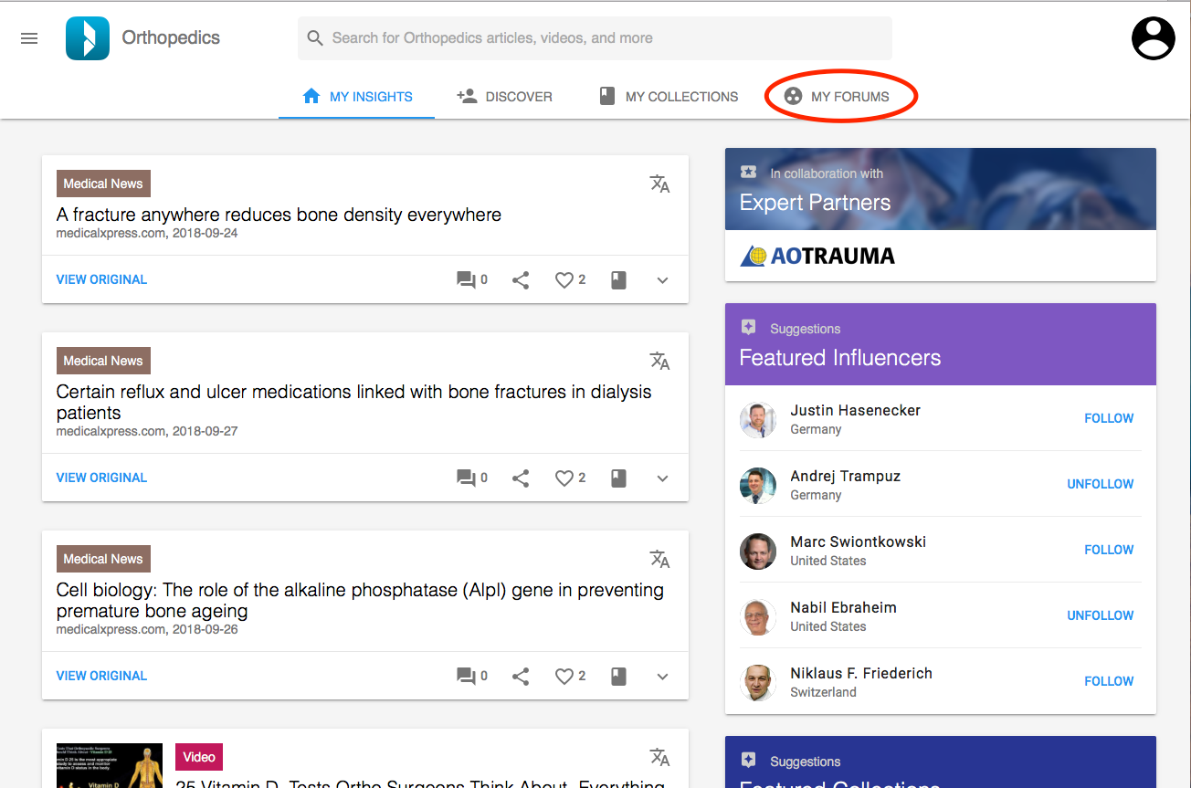Translate the bone density fracture article
This screenshot has height=788, width=1191.
click(x=659, y=184)
